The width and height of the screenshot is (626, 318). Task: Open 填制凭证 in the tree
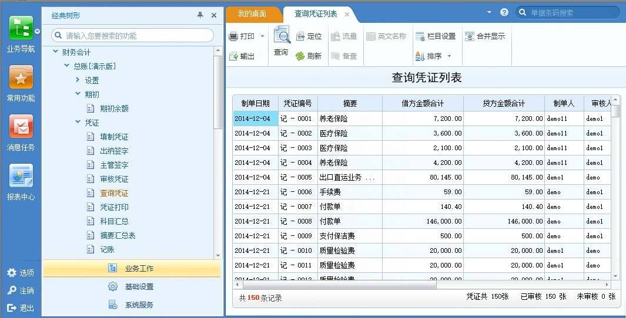[x=114, y=137]
